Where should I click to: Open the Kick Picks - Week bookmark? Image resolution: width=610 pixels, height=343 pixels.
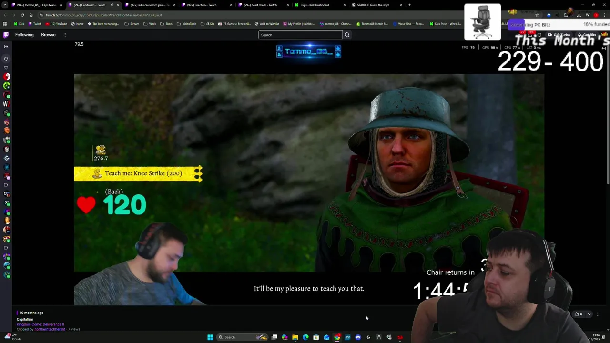[x=445, y=24]
